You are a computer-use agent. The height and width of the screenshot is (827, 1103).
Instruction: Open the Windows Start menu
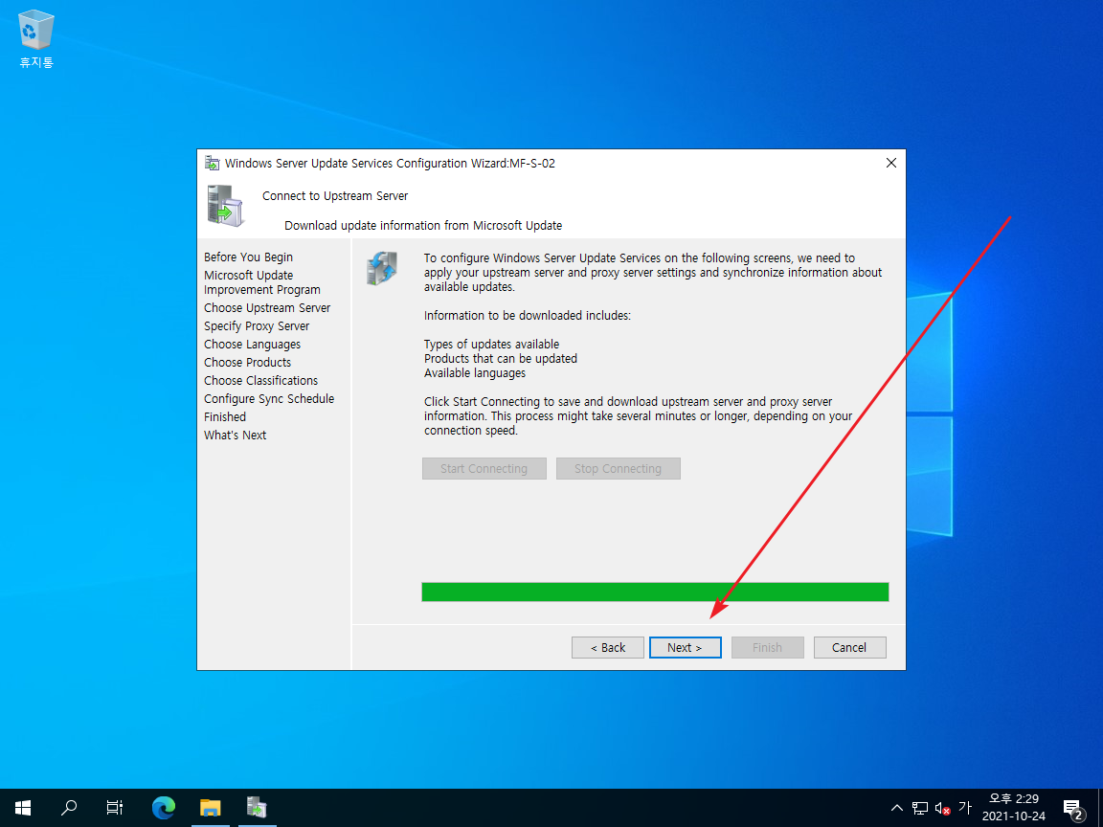(23, 807)
